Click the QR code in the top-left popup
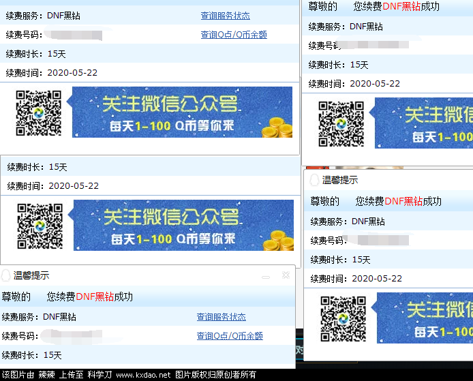Viewport: 473px width, 381px height. 39,113
